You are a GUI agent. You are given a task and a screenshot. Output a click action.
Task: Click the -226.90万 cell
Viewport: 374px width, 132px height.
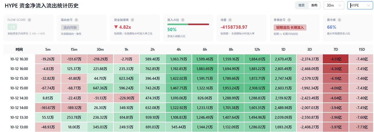pyautogui.click(x=126, y=98)
